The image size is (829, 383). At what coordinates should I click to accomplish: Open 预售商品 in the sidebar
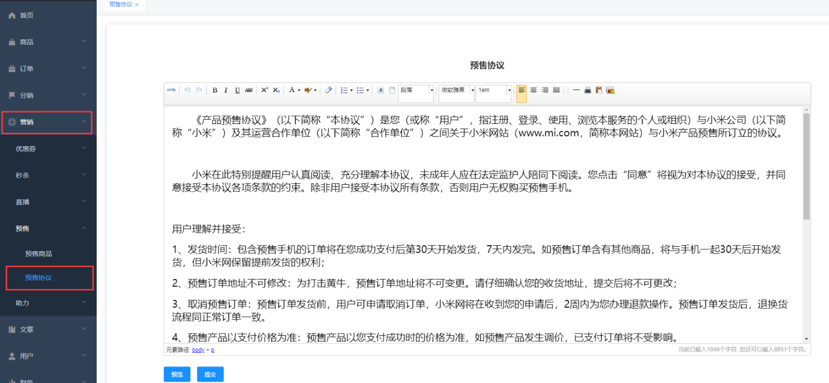coord(48,254)
